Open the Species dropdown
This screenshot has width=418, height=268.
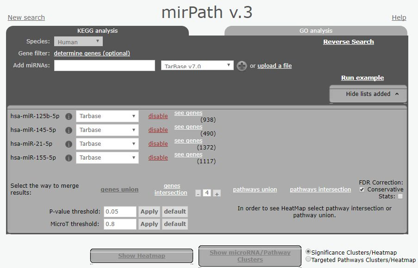coord(77,41)
